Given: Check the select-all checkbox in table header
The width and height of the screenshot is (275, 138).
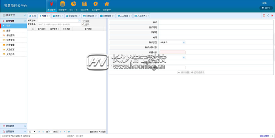Looking at the screenshot, I should 33,29.
